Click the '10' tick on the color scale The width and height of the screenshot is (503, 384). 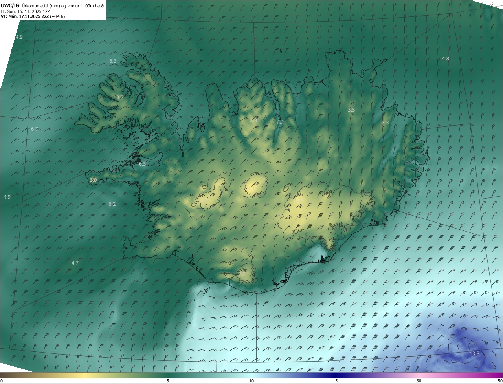pos(251,381)
